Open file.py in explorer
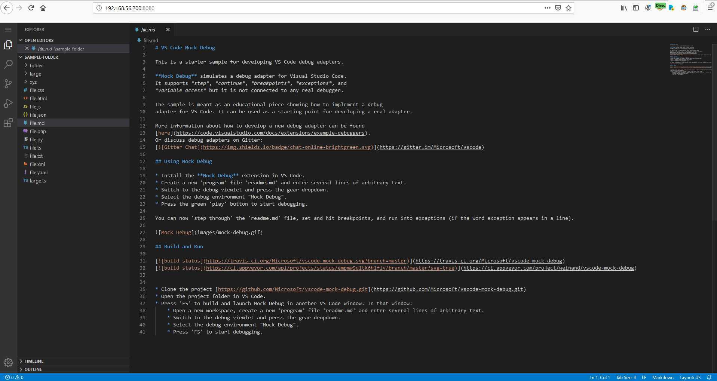 [x=73, y=139]
